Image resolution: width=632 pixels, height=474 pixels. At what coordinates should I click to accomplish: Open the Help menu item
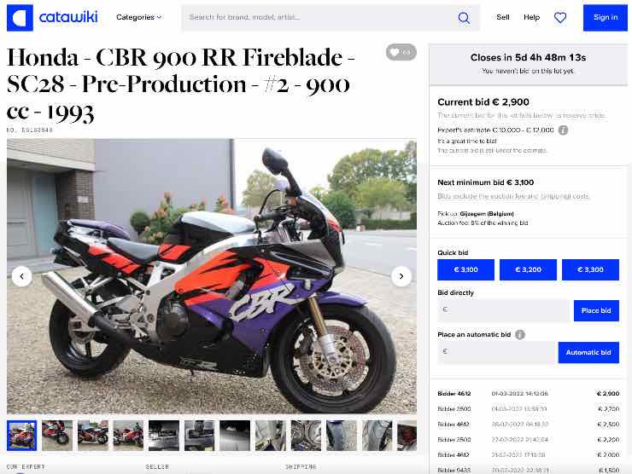click(531, 17)
